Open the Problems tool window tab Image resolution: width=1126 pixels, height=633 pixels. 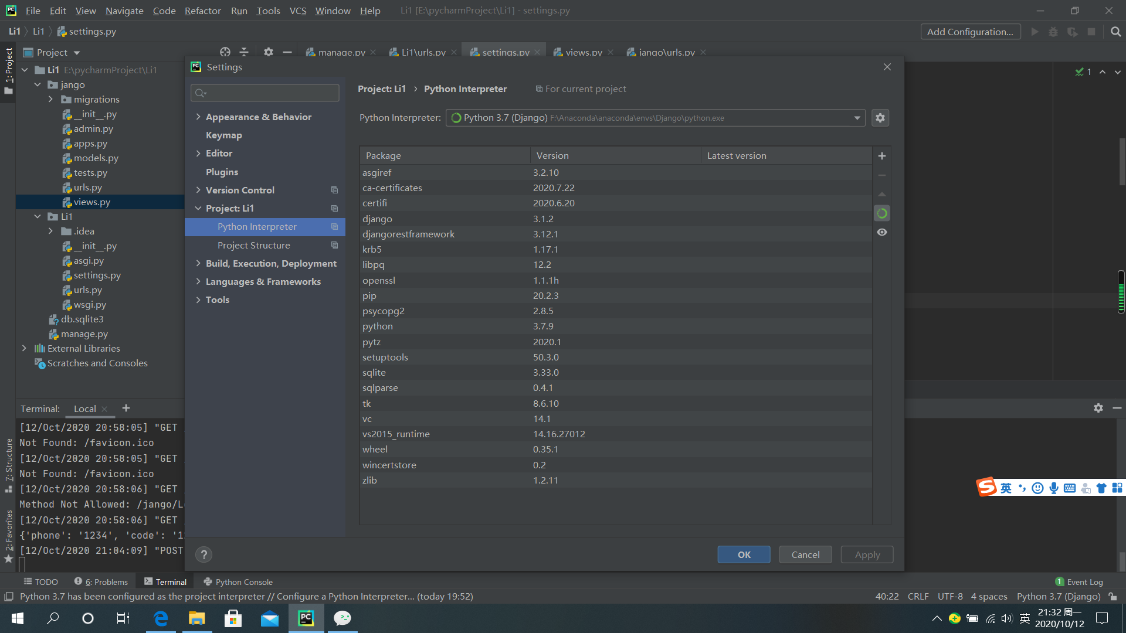pos(101,582)
